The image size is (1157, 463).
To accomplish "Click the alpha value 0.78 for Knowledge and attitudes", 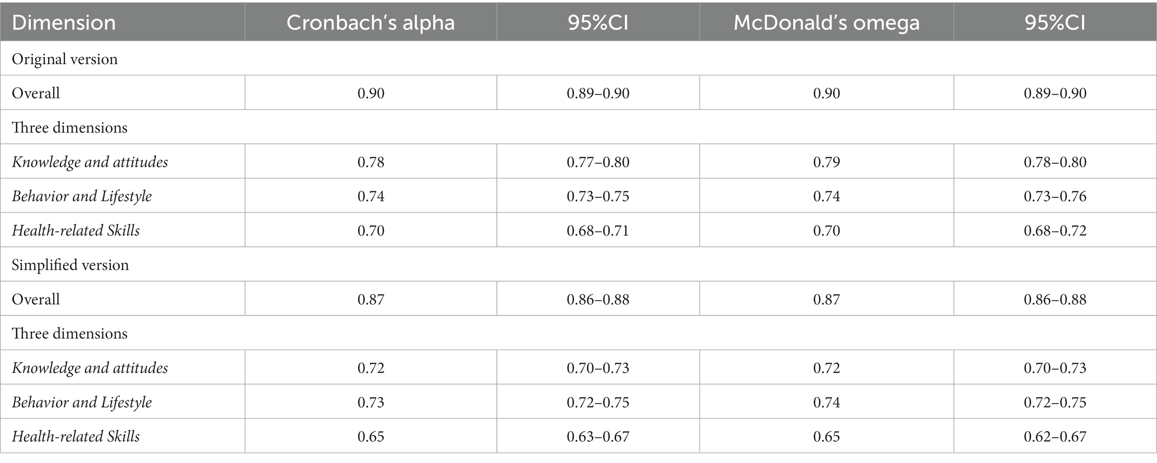I will click(x=371, y=162).
